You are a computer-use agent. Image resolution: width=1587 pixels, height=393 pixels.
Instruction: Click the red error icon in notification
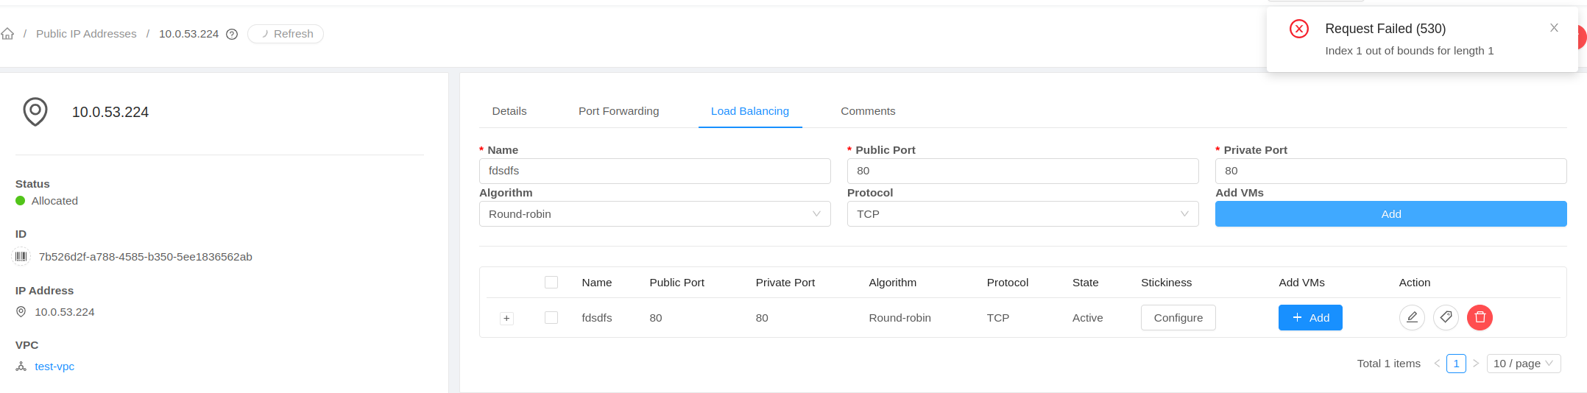pyautogui.click(x=1299, y=29)
